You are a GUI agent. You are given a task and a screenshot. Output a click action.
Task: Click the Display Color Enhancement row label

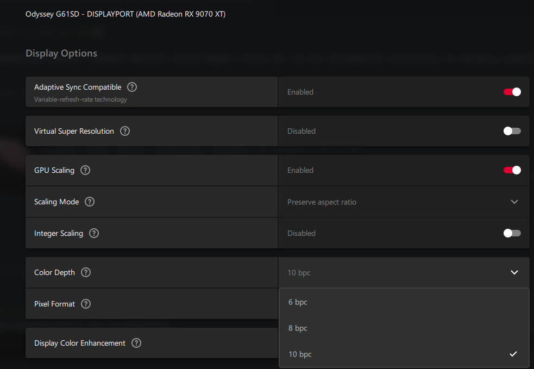(80, 343)
